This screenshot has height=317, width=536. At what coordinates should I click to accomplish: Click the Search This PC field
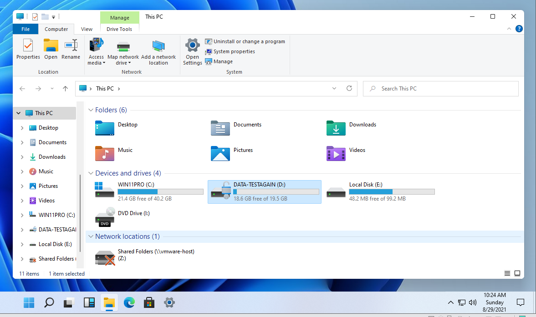tap(441, 89)
